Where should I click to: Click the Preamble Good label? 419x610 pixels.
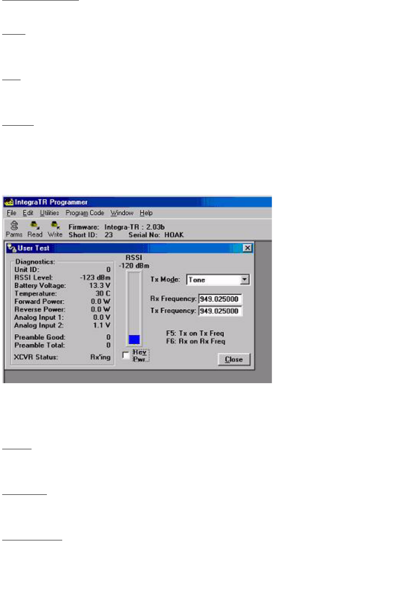click(x=40, y=337)
